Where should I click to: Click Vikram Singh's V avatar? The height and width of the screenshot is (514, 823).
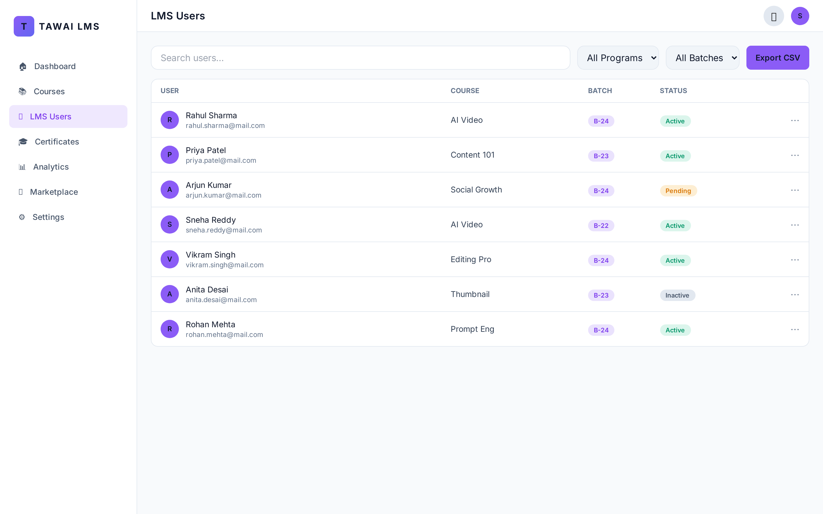(170, 259)
